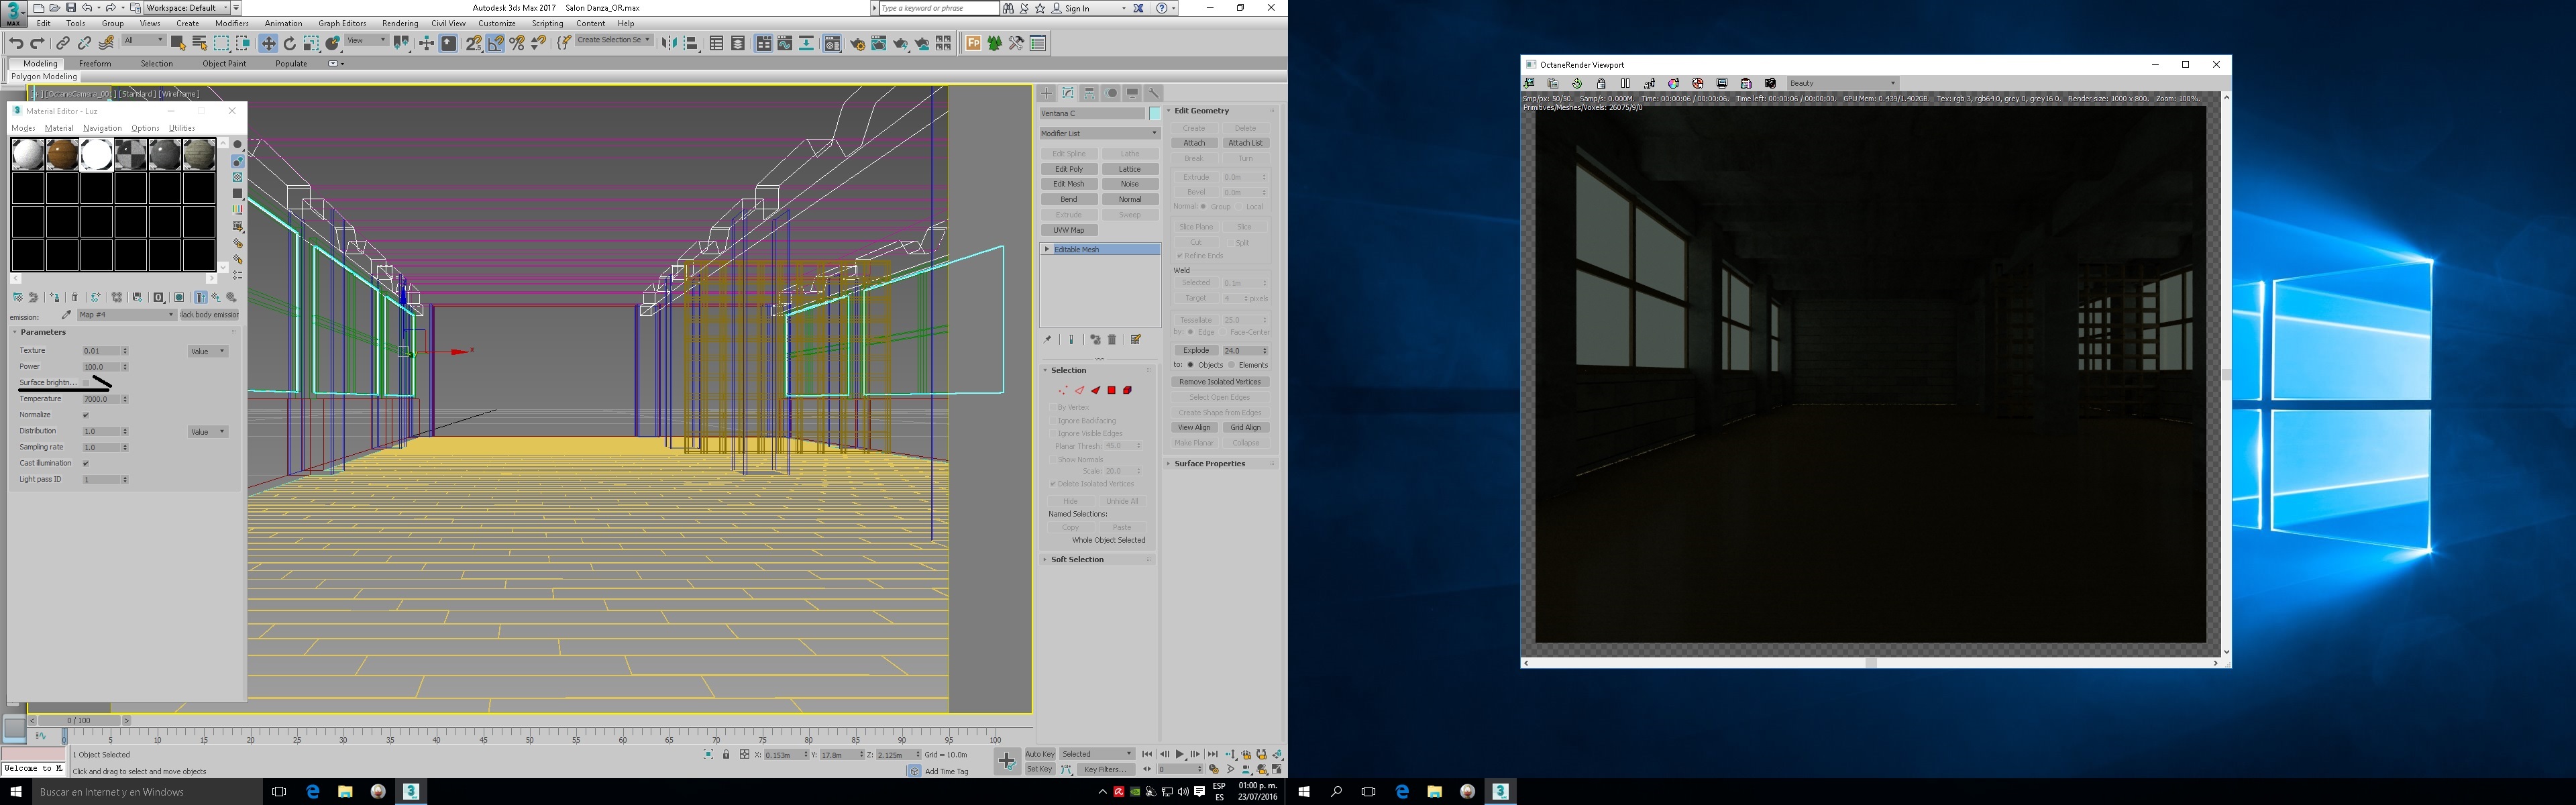The image size is (2576, 805).
Task: Open the Rendering menu
Action: point(400,23)
